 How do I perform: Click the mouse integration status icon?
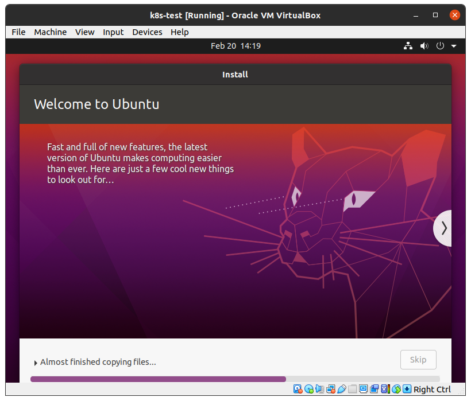tap(396, 389)
